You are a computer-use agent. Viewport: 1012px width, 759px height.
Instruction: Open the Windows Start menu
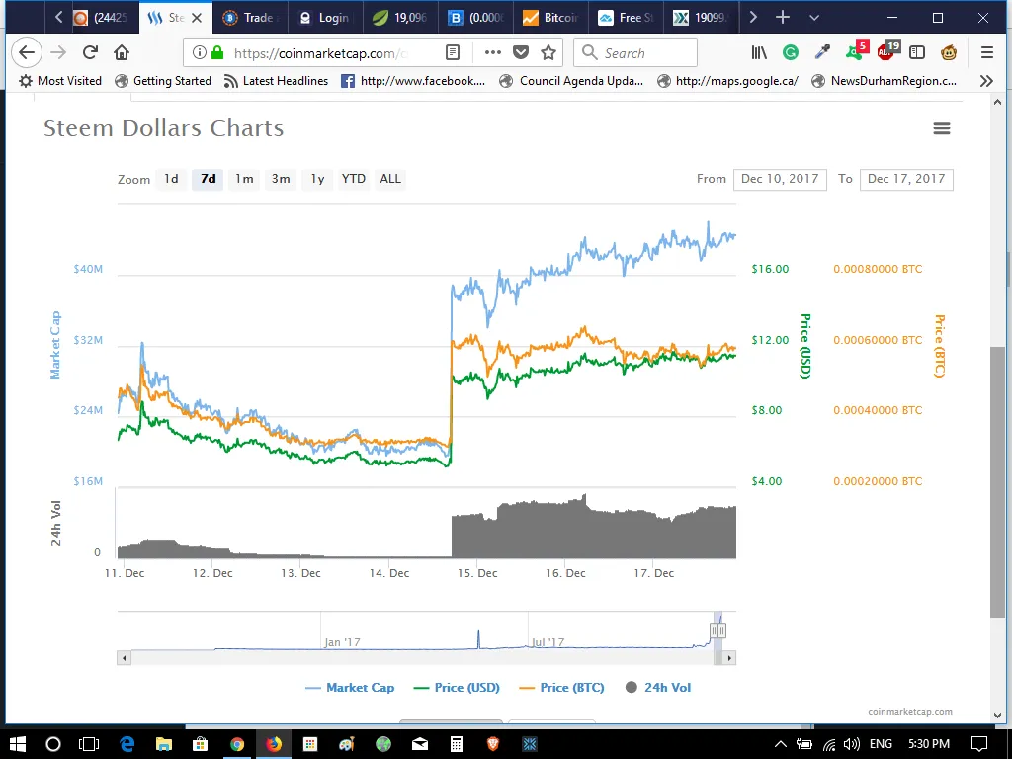click(18, 743)
